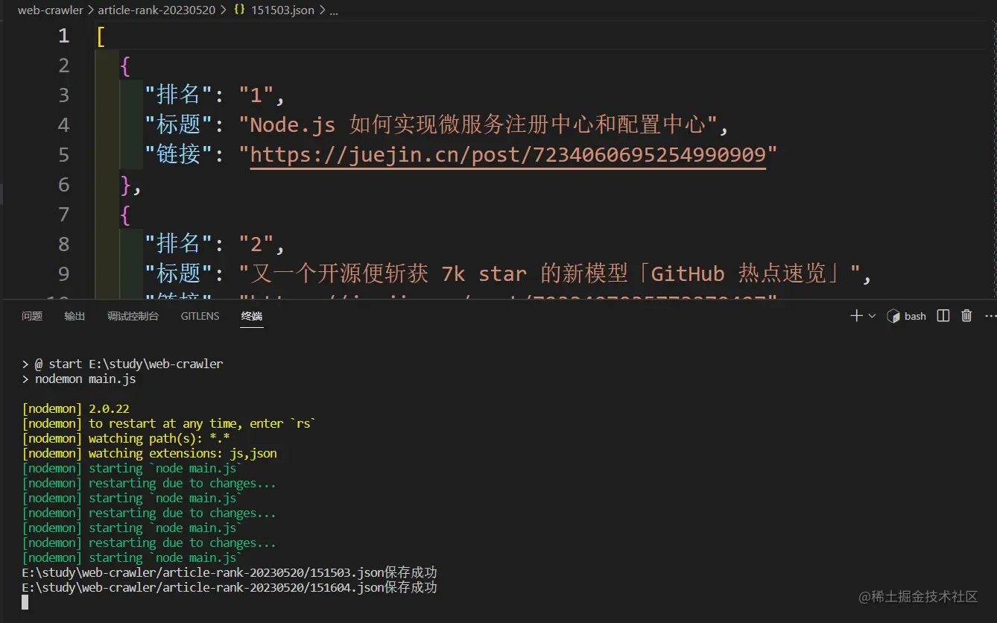Split the terminal panel
This screenshot has width=997, height=623.
pos(943,316)
